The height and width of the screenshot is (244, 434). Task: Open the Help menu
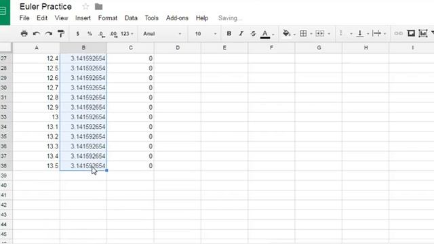tap(202, 18)
